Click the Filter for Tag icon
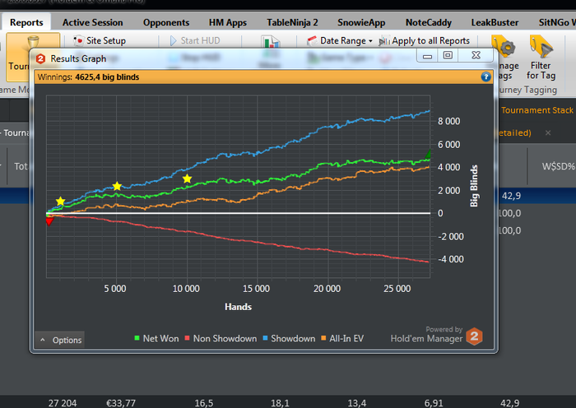This screenshot has height=408, width=576. 541,47
